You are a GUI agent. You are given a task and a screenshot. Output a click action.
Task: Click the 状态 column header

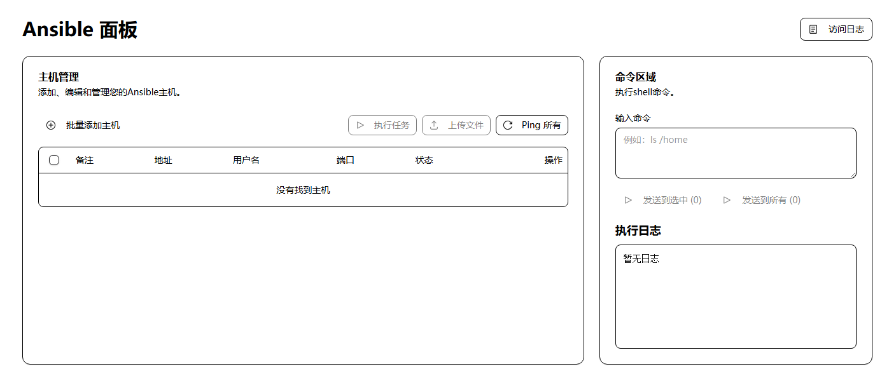pyautogui.click(x=424, y=160)
